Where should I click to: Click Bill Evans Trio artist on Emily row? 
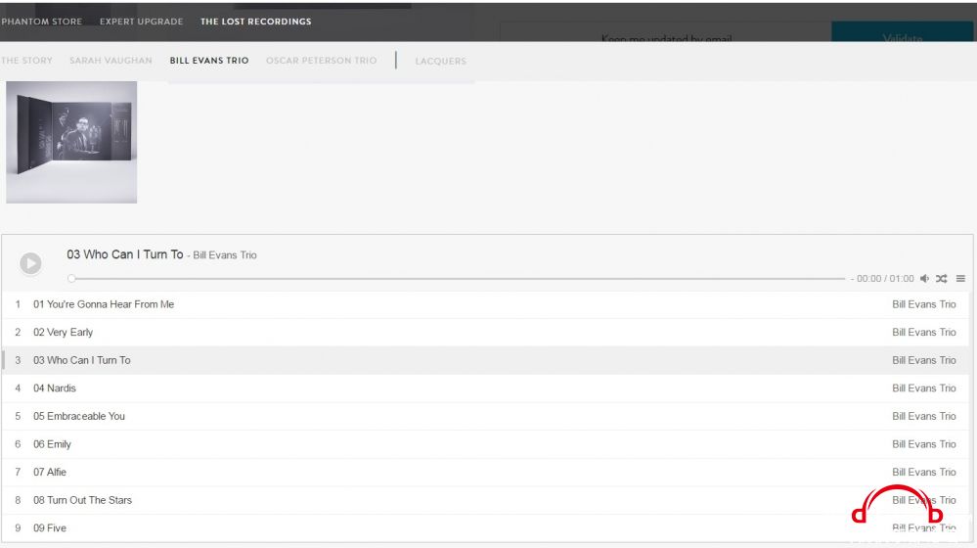click(924, 444)
